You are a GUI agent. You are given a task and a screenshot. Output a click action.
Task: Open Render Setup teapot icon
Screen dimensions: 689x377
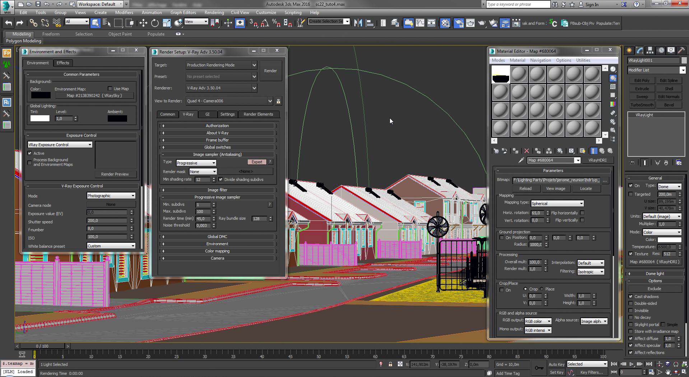[458, 23]
